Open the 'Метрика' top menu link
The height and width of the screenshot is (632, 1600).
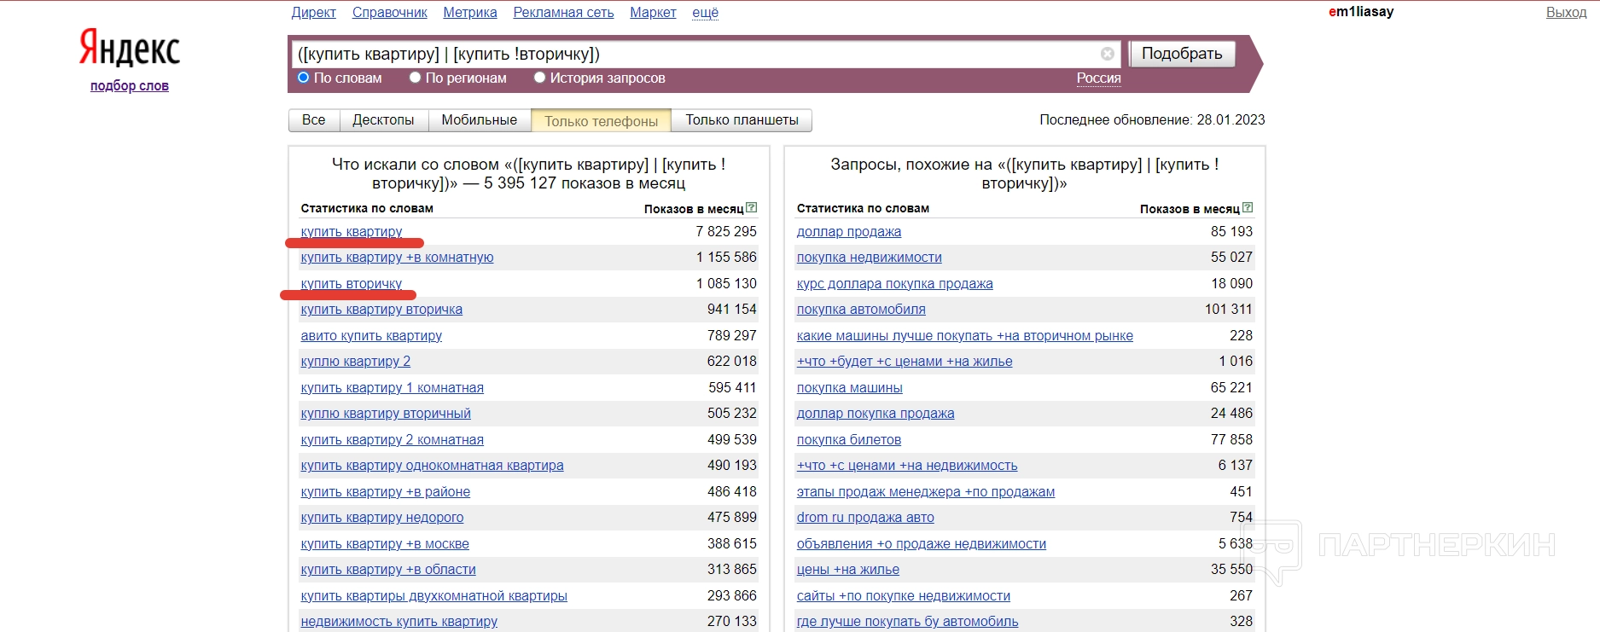pyautogui.click(x=470, y=12)
